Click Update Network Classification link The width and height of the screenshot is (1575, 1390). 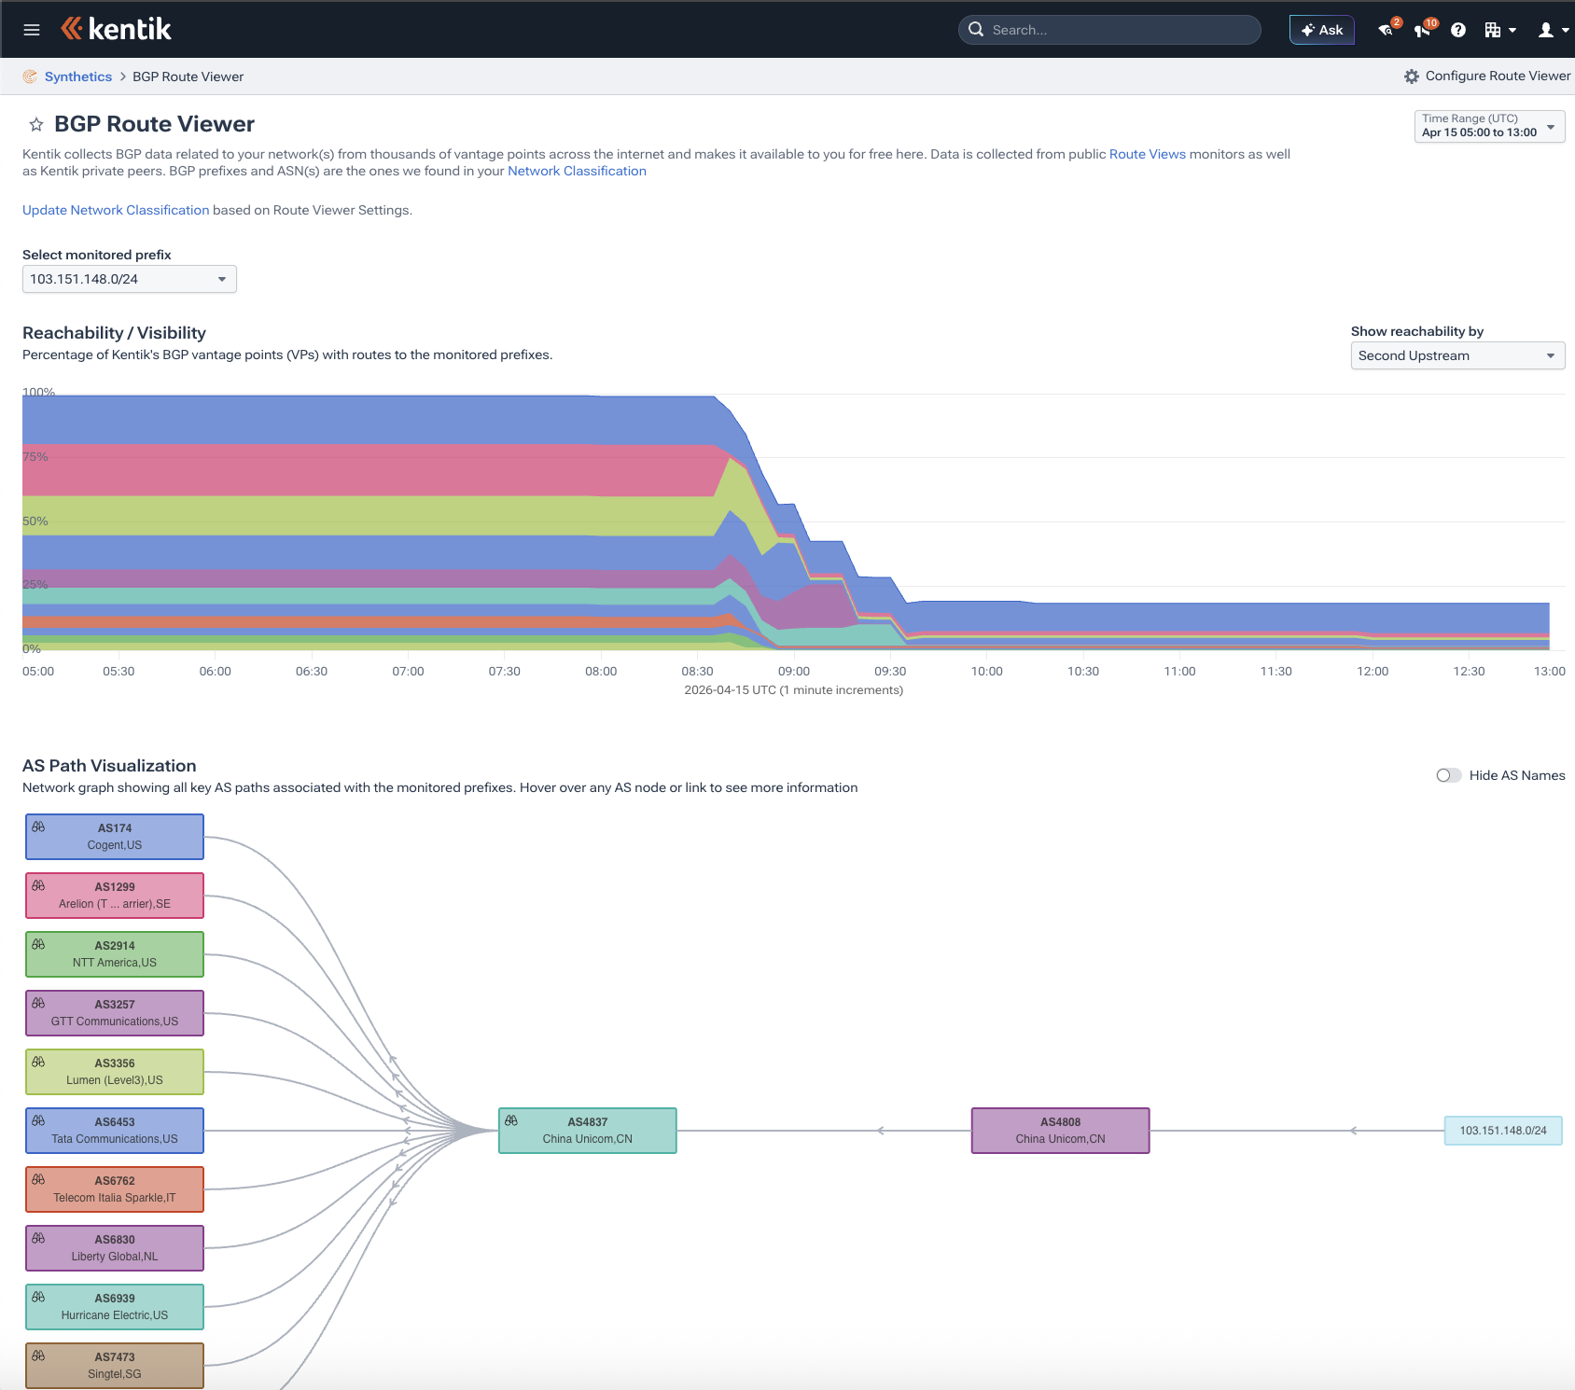point(116,210)
